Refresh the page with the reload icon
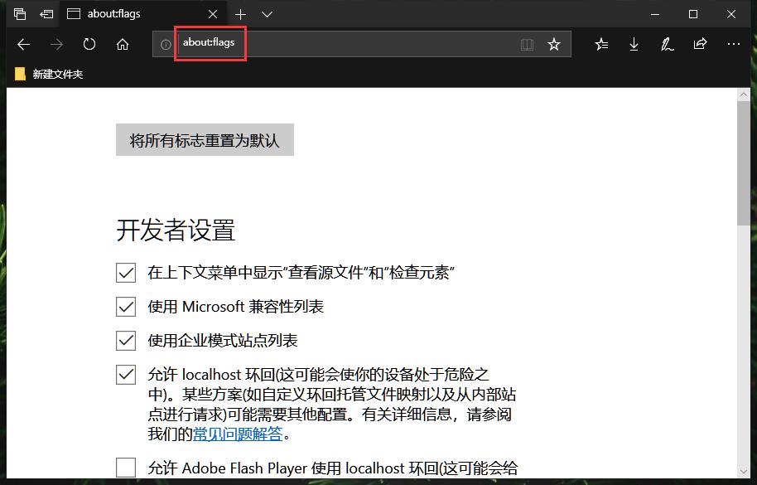 tap(89, 44)
